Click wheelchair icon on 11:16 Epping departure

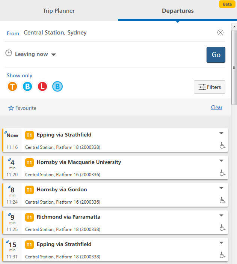tap(222, 145)
